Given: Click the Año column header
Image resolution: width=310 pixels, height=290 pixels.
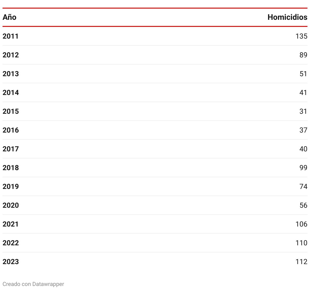Looking at the screenshot, I should click(9, 17).
